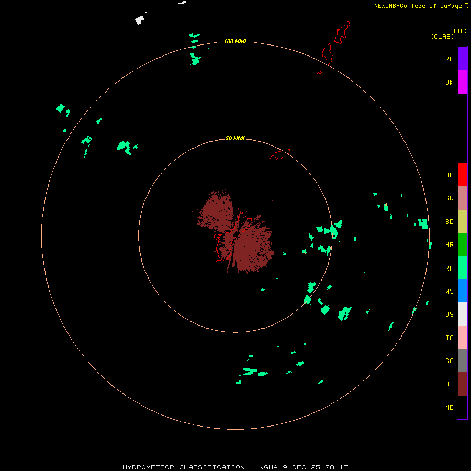Image resolution: width=471 pixels, height=471 pixels.
Task: Click the KGUA radar site identifier
Action: coord(268,467)
